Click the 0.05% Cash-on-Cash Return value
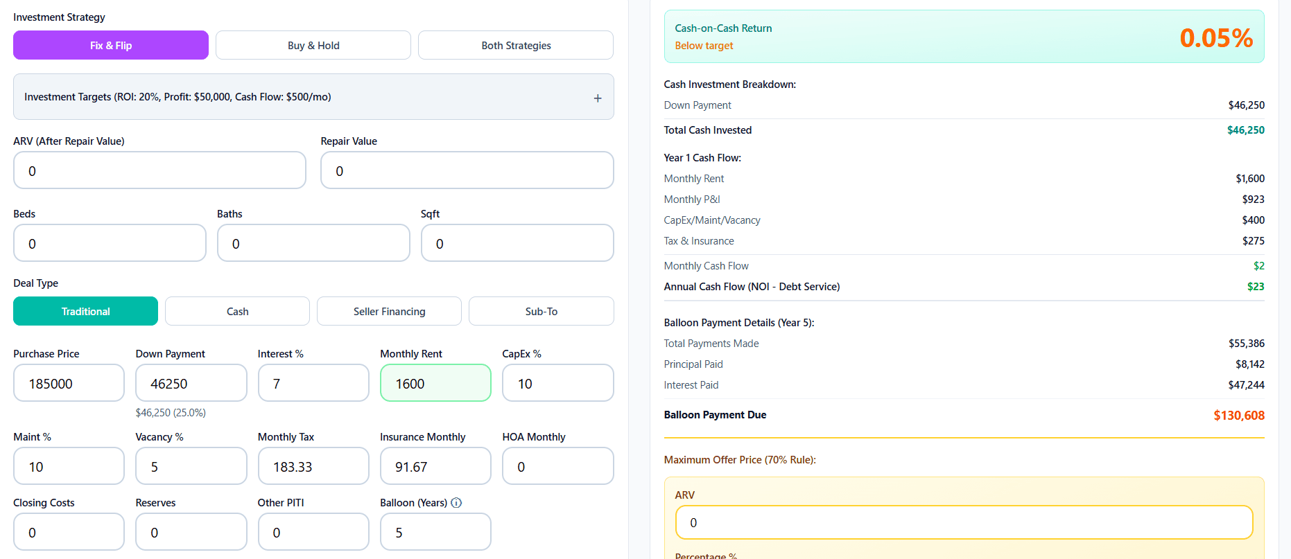Screen dimensions: 1291x559 [x=1216, y=37]
